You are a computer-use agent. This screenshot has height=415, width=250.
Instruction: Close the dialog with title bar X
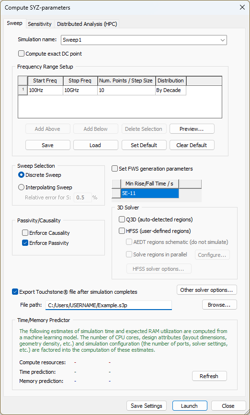click(x=242, y=7)
